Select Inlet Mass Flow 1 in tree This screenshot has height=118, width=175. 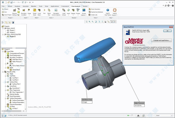coord(18,59)
